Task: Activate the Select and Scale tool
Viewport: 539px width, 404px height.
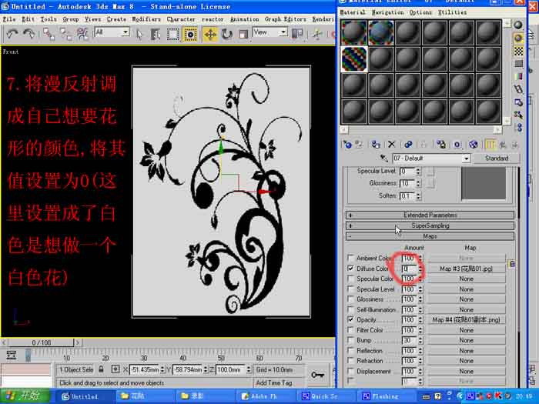Action: click(x=243, y=34)
